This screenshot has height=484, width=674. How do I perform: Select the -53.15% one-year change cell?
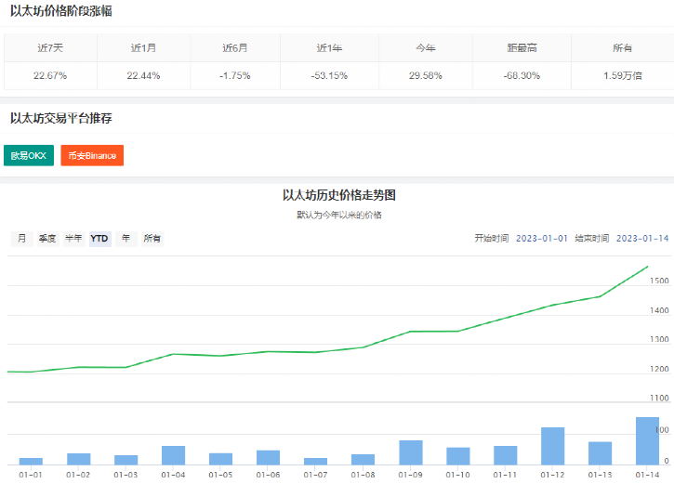tap(330, 75)
